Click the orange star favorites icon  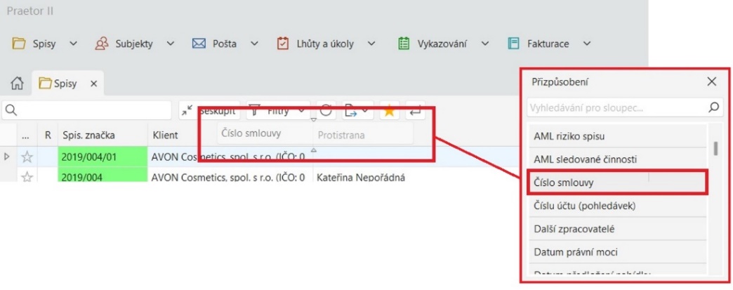click(x=388, y=110)
